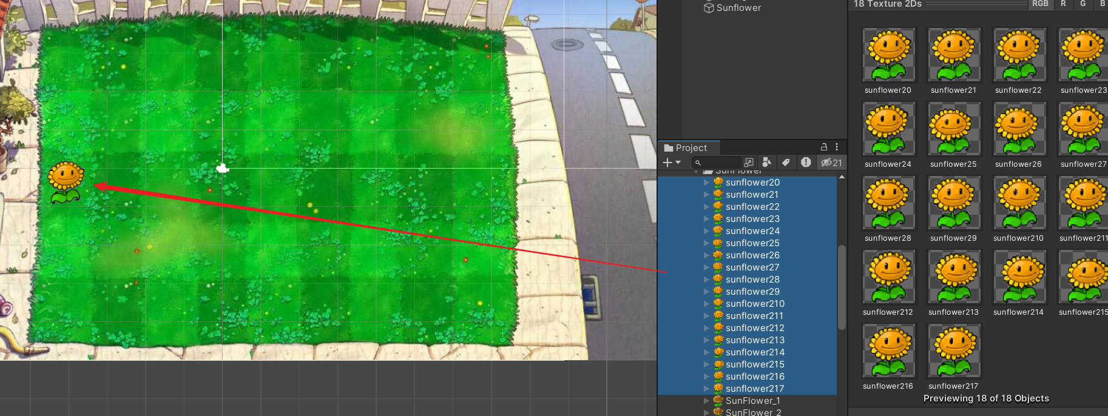Focus the Project panel search field

717,163
